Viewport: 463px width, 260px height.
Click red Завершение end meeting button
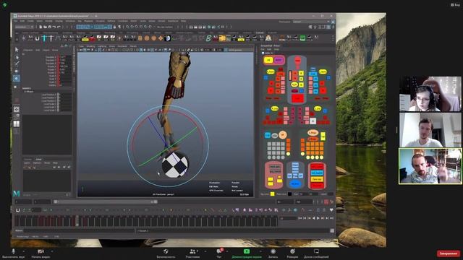(448, 253)
